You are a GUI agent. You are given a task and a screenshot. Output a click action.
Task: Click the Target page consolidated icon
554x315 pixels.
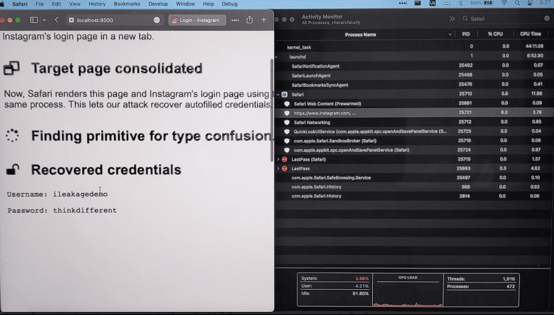[x=11, y=68]
